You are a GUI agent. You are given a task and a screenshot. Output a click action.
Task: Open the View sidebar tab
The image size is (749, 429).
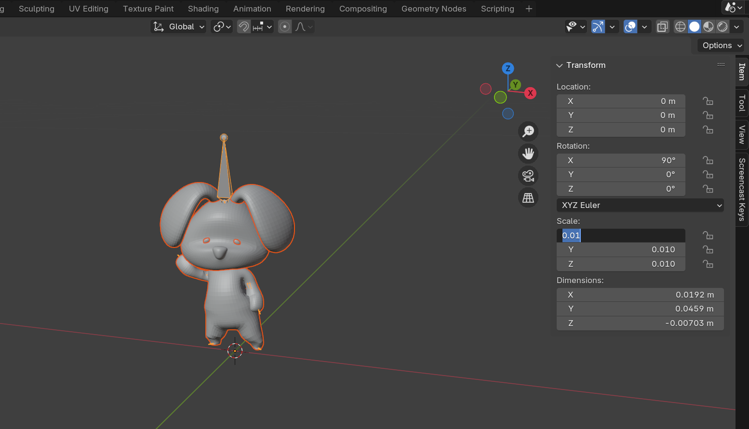click(742, 134)
